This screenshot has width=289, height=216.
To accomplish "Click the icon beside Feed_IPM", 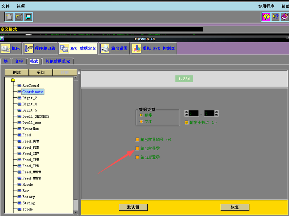I will coord(20,160).
